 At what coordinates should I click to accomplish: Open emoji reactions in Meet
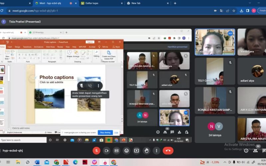(x=126, y=150)
